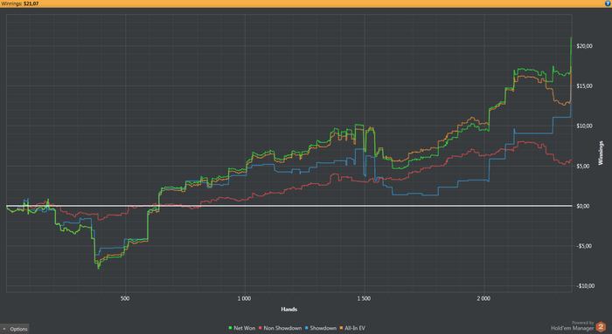Click the Winnings: $21,07 header text
Viewport: 612px width, 334px height.
click(19, 3)
